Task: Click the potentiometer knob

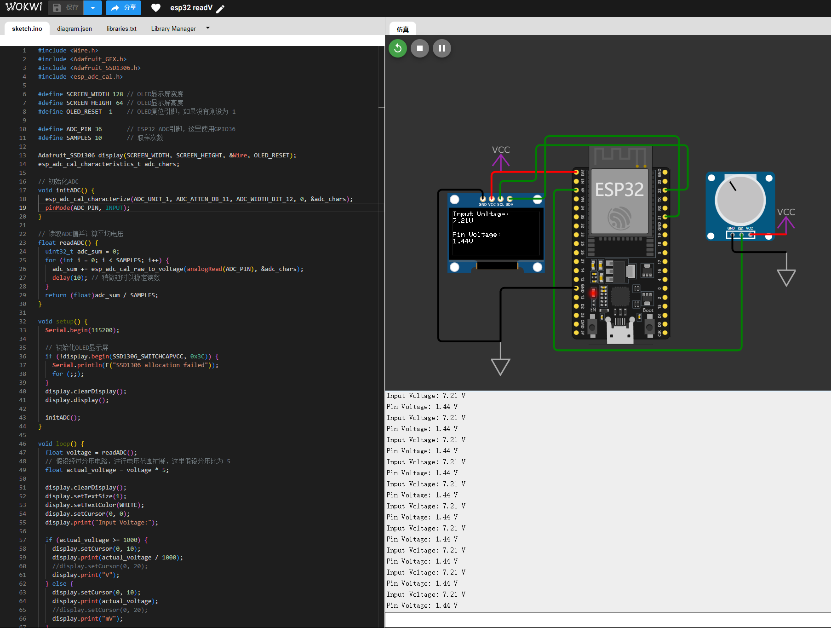Action: [x=739, y=201]
